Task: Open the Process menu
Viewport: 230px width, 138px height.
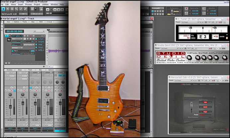Action: [x=28, y=5]
